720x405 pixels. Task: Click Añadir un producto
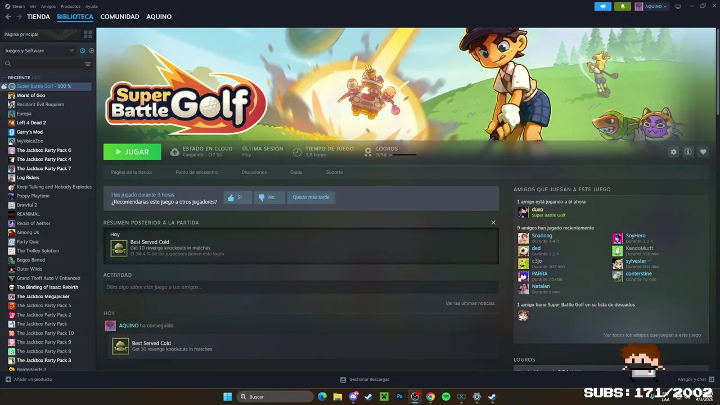[29, 380]
